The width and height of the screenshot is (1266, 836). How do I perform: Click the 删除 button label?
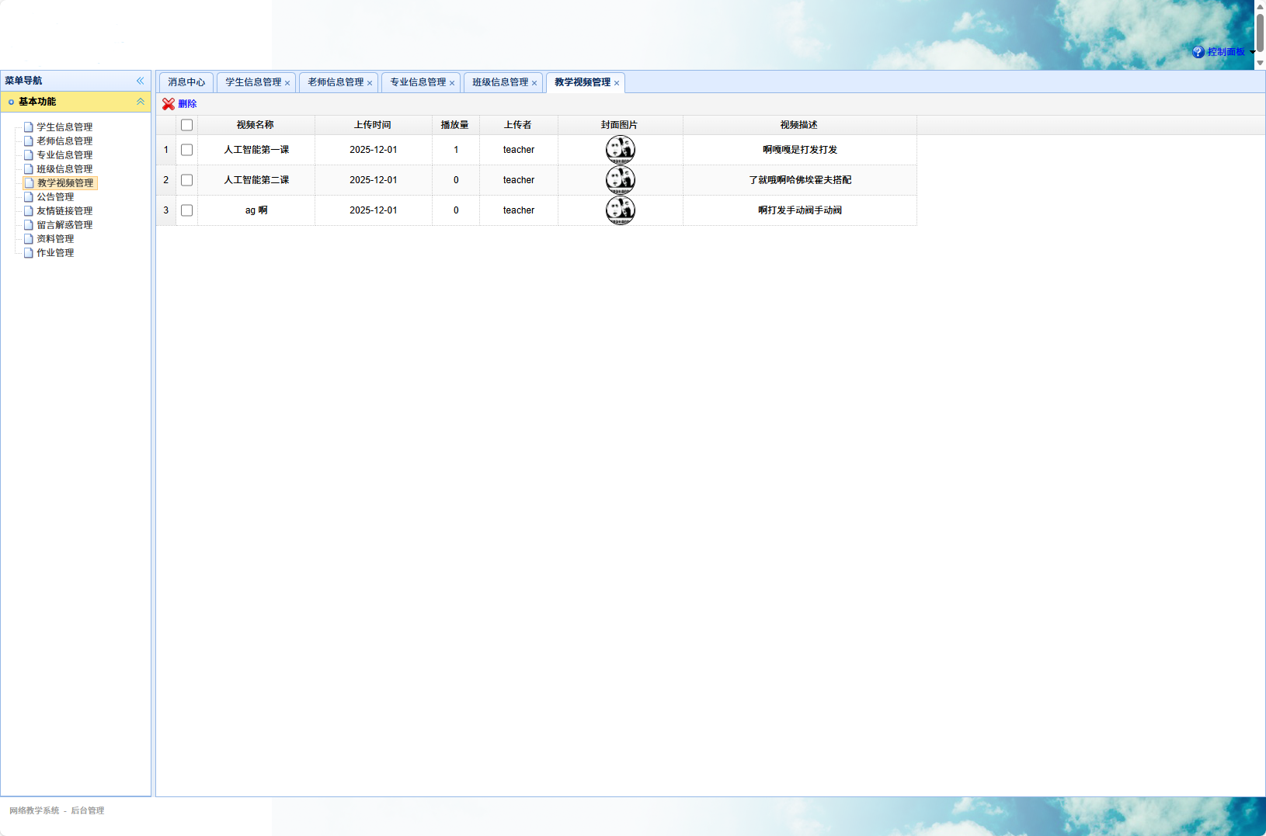click(187, 104)
